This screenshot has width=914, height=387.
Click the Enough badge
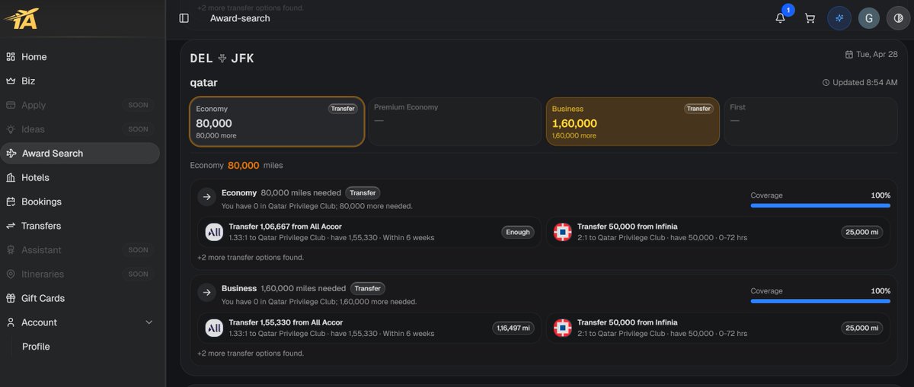click(518, 232)
